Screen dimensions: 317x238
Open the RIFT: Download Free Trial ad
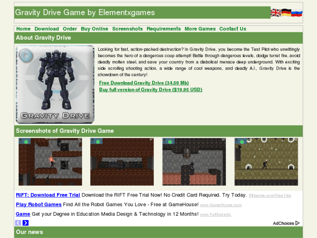48,195
